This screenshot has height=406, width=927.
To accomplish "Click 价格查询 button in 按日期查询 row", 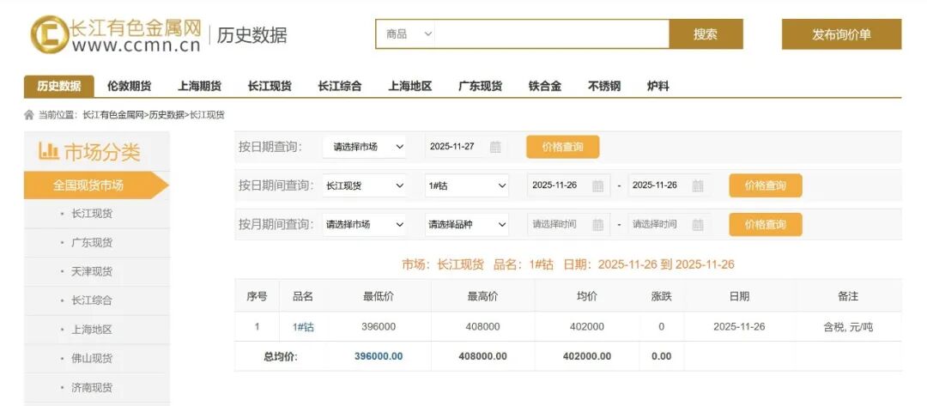I will pos(562,147).
